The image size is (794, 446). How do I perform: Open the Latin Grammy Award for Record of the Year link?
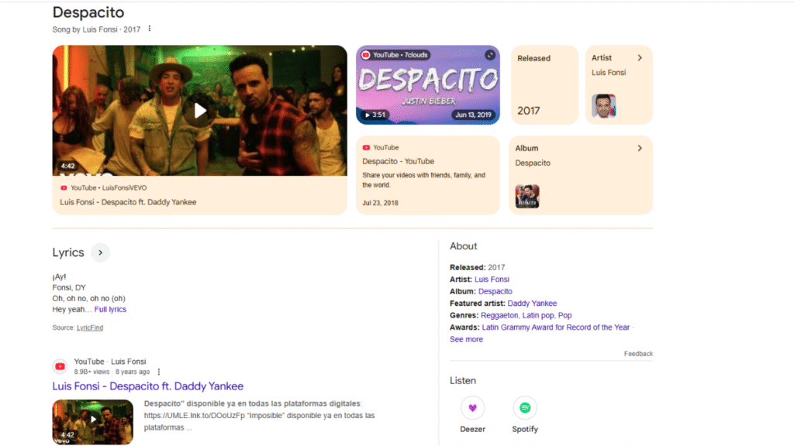click(555, 328)
